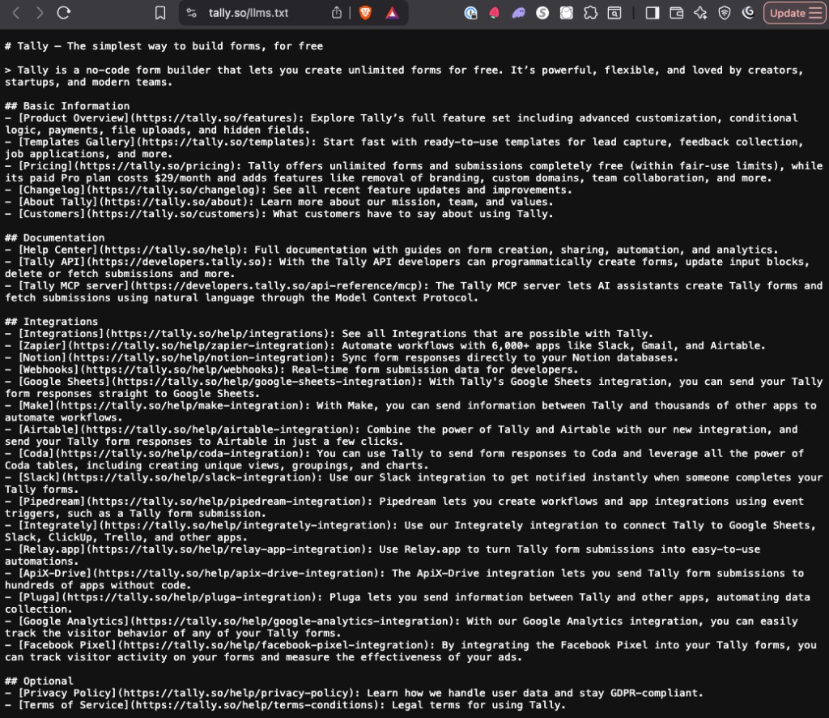Click the white swirl icon beside Update
The image size is (829, 718).
(x=748, y=13)
